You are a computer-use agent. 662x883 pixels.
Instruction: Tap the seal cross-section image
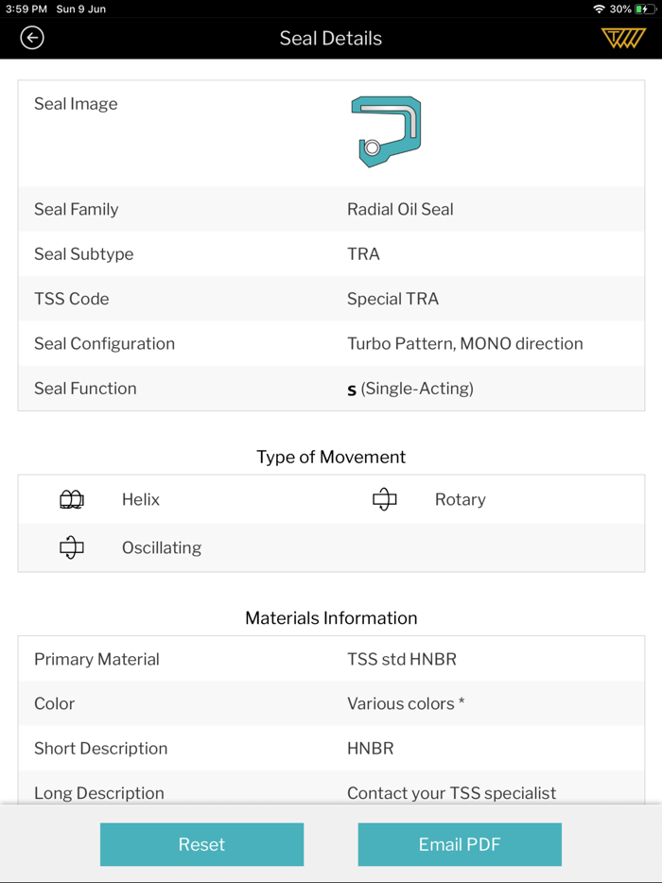tap(386, 132)
